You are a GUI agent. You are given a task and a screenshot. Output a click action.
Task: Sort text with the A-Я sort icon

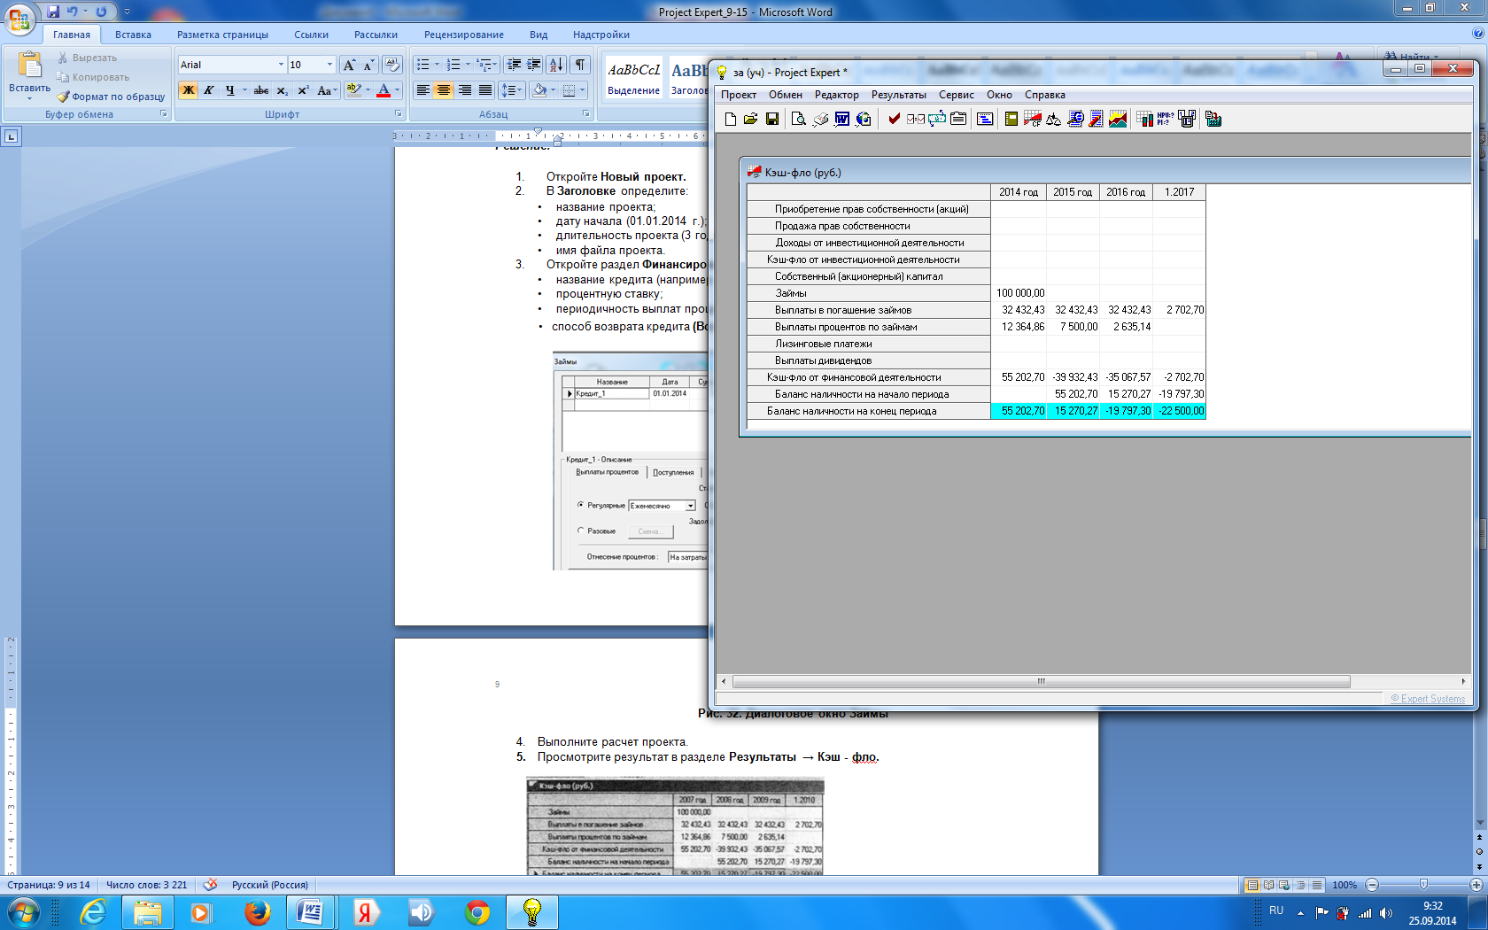pos(556,65)
